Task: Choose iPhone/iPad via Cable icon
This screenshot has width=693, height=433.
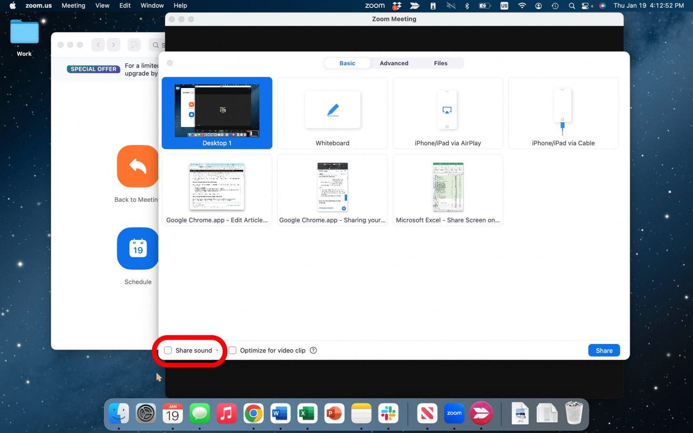Action: [562, 109]
